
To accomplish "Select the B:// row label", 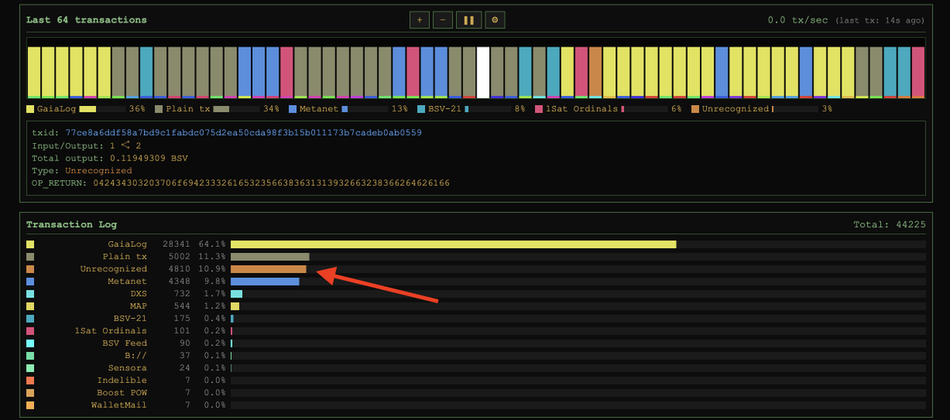I will (x=136, y=356).
